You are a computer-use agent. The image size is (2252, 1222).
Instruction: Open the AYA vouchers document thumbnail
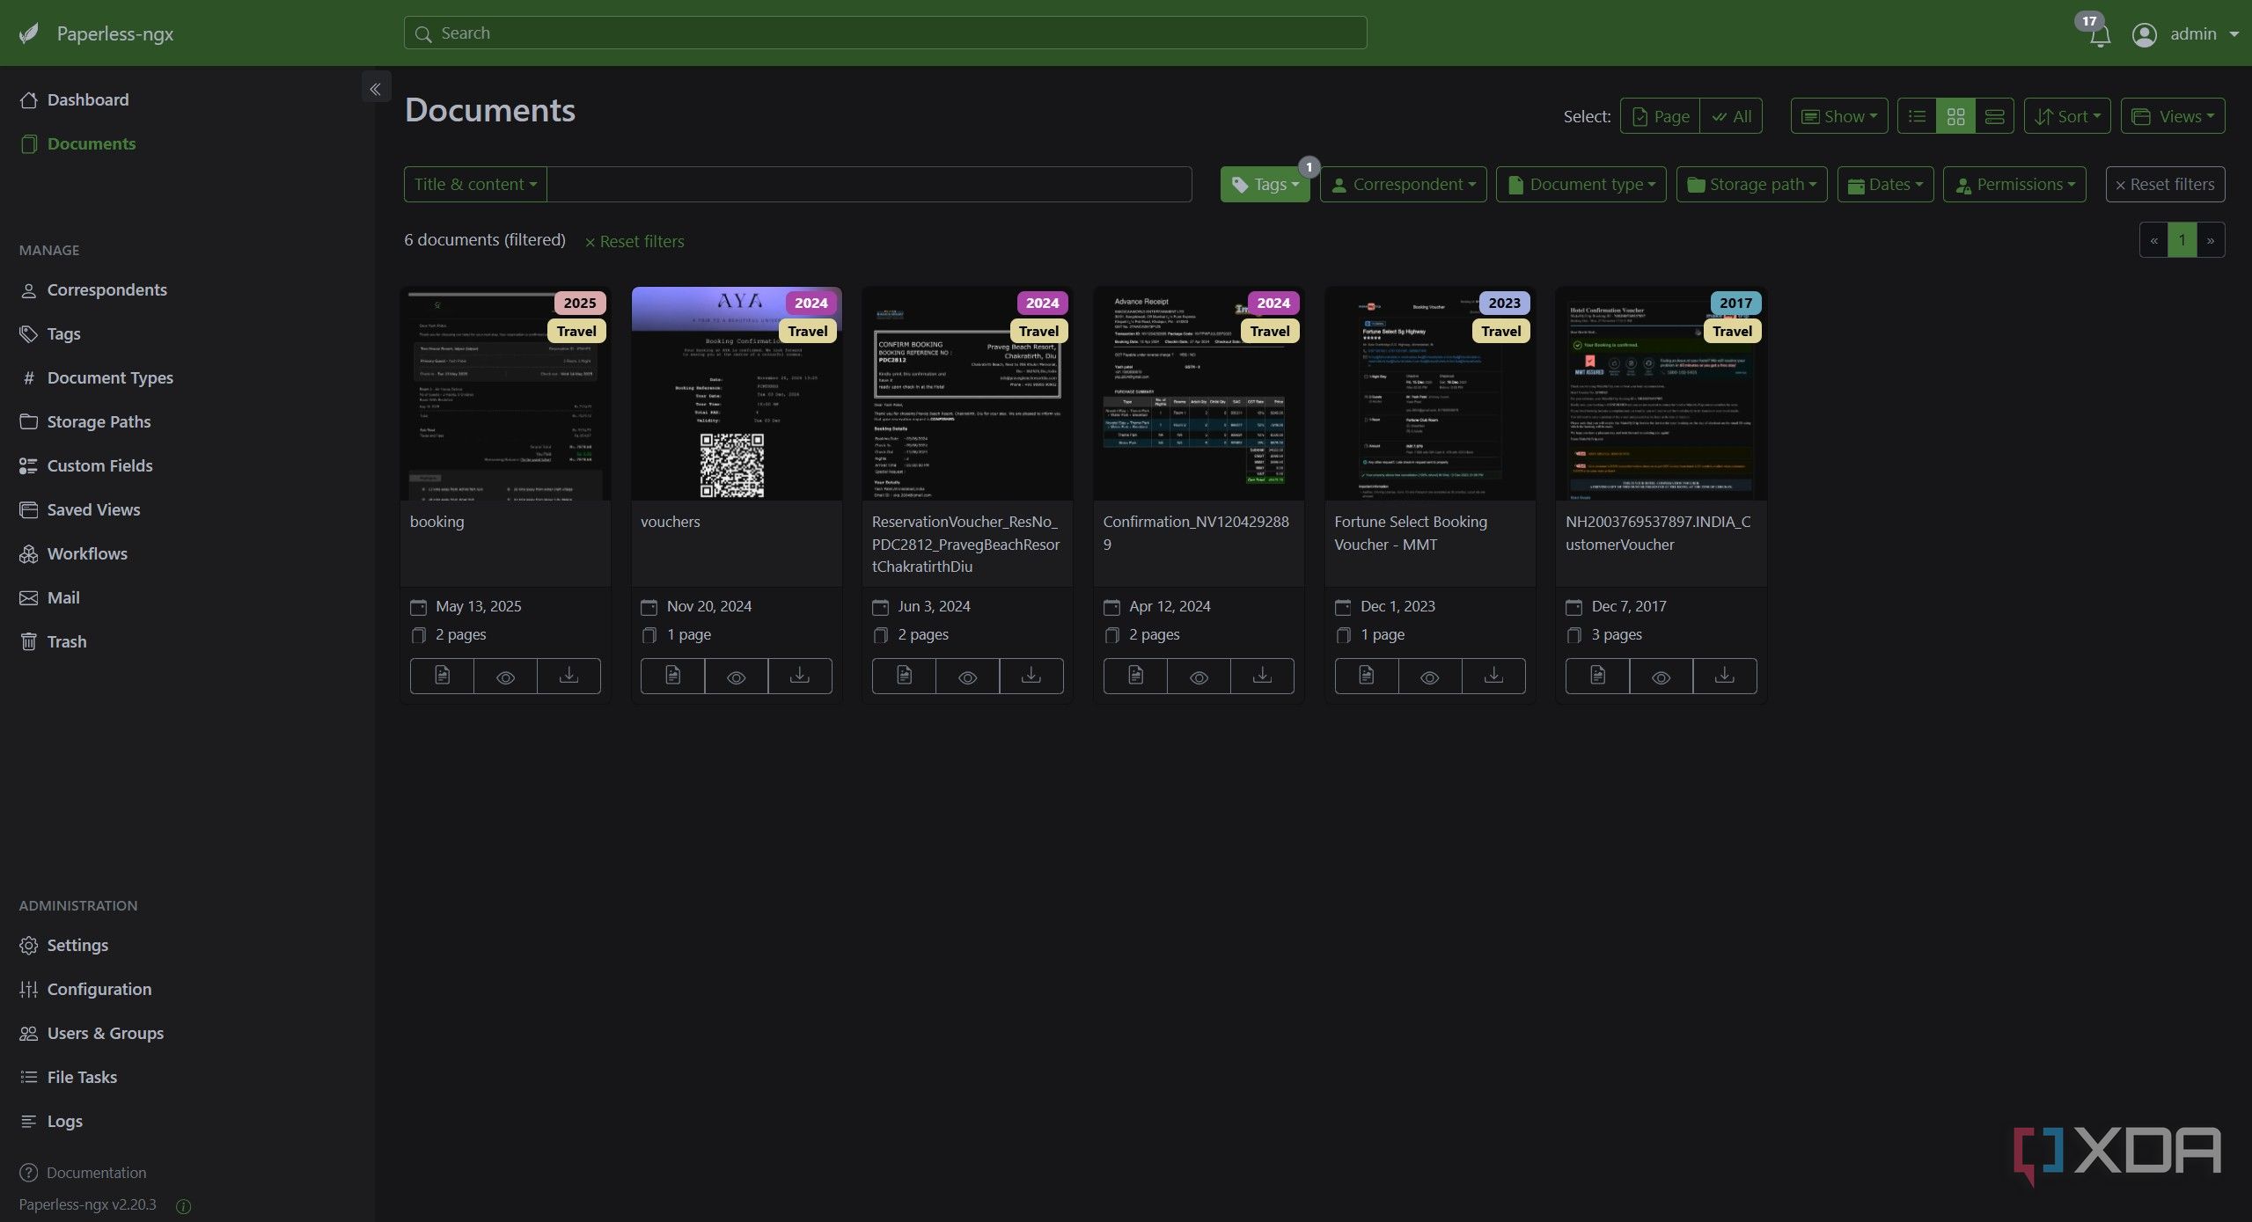(x=737, y=394)
